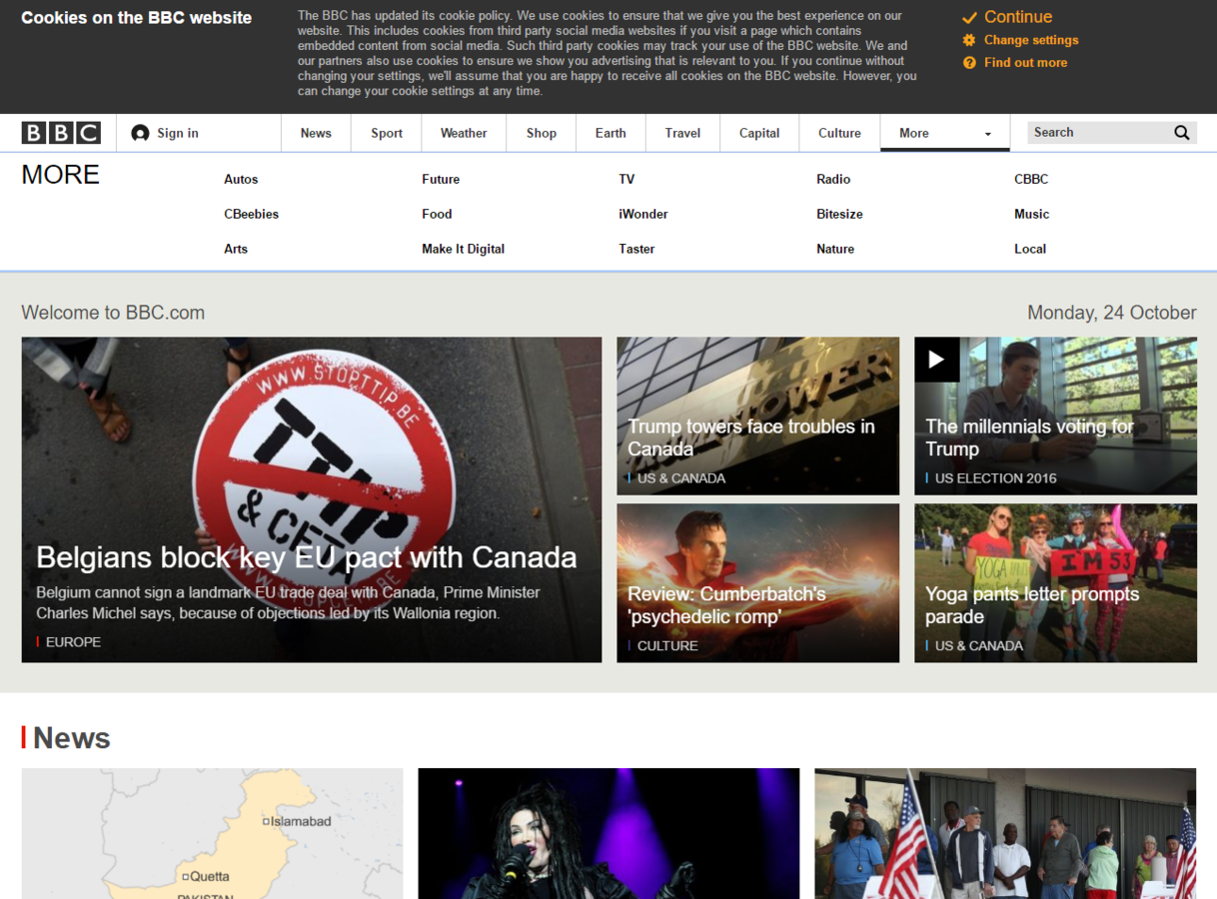Click the EUROPE section tag
The height and width of the screenshot is (899, 1217).
[73, 641]
